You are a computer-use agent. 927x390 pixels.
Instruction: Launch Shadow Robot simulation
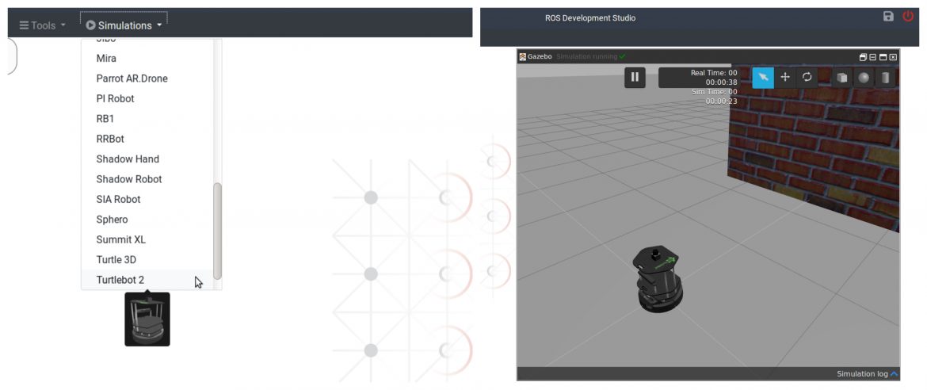147,179
